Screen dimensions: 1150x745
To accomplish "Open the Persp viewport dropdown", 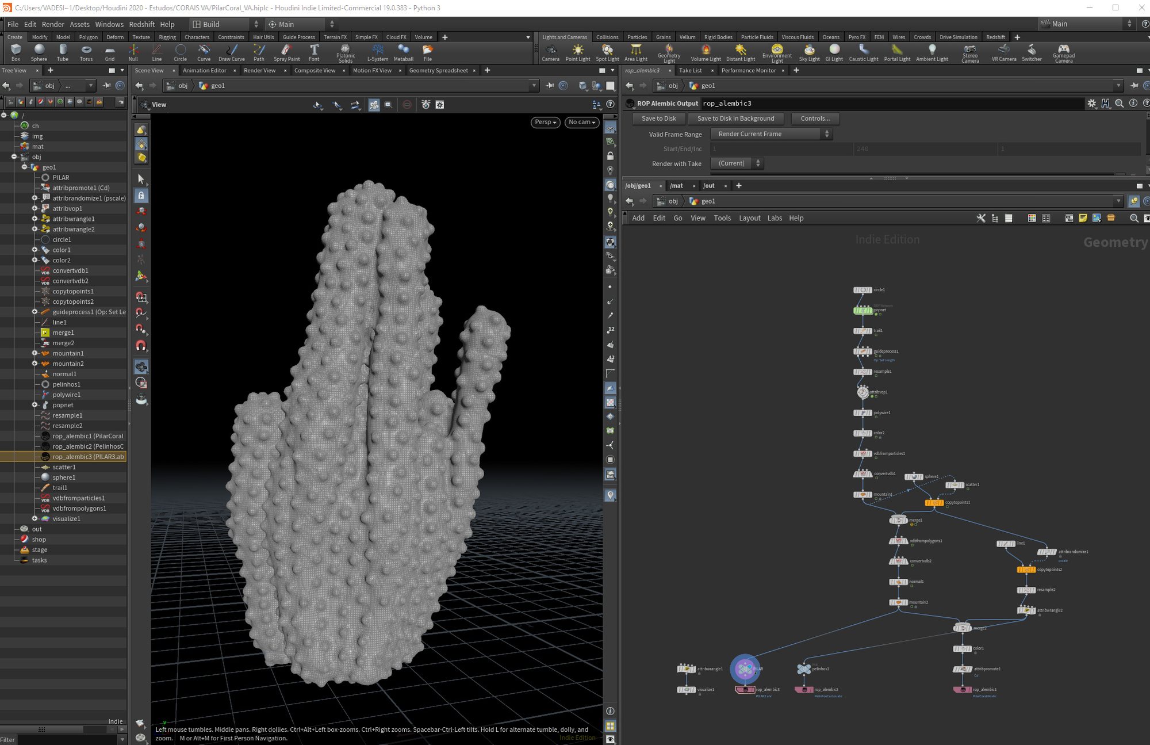I will pyautogui.click(x=545, y=122).
